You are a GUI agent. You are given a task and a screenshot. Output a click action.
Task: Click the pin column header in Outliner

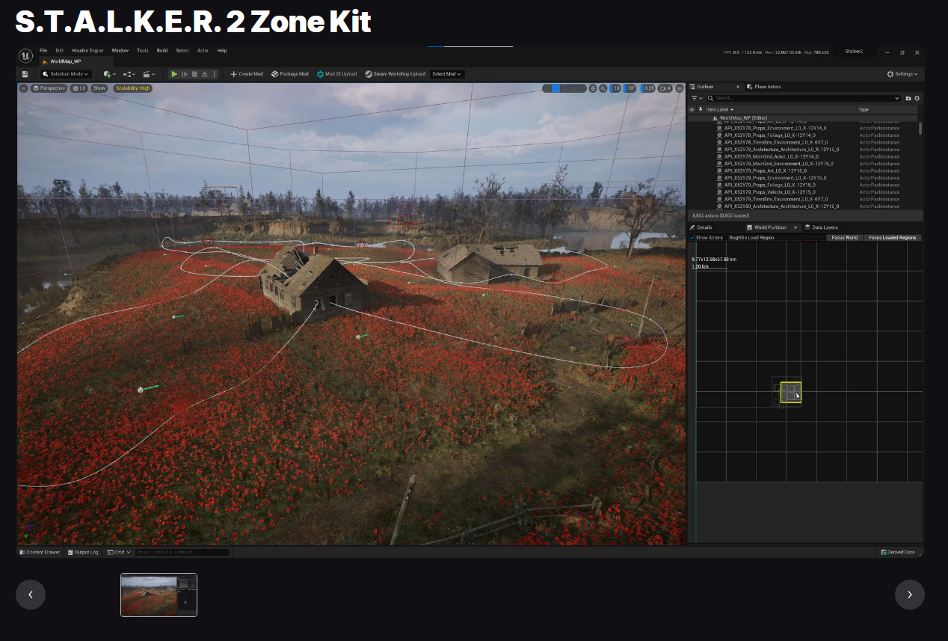[x=700, y=109]
